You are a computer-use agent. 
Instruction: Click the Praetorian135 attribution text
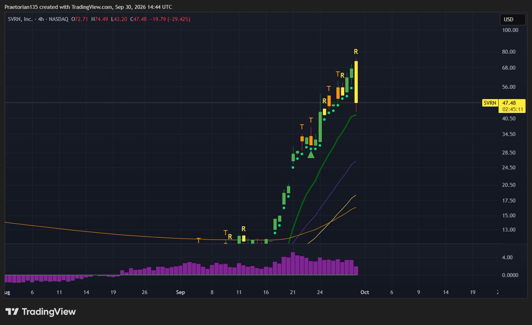(x=89, y=7)
